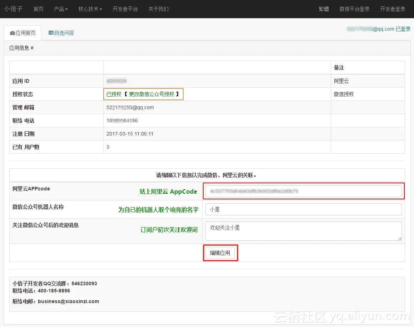Screen dimensions: 414x327
Task: Click the list icon beside 自选问答
Action: (x=51, y=33)
